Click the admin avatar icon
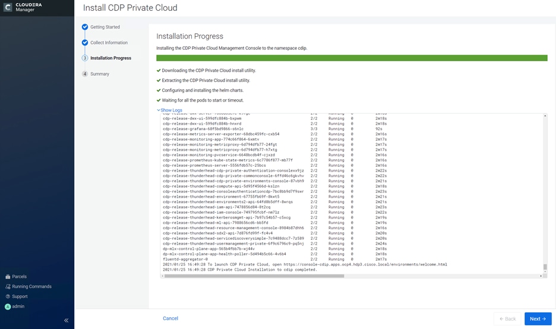The width and height of the screenshot is (556, 329). (8, 306)
